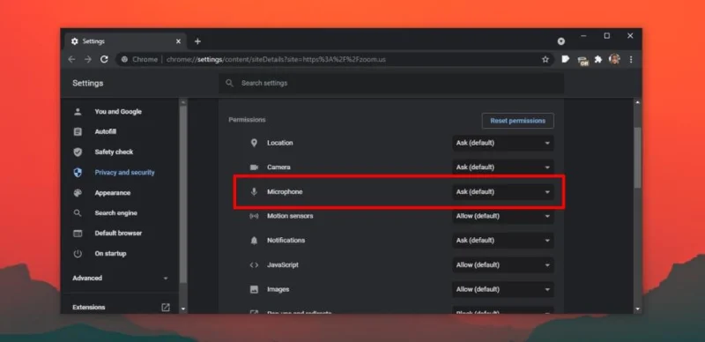Image resolution: width=705 pixels, height=342 pixels.
Task: Click the main page scrollbar thumb
Action: click(x=637, y=158)
